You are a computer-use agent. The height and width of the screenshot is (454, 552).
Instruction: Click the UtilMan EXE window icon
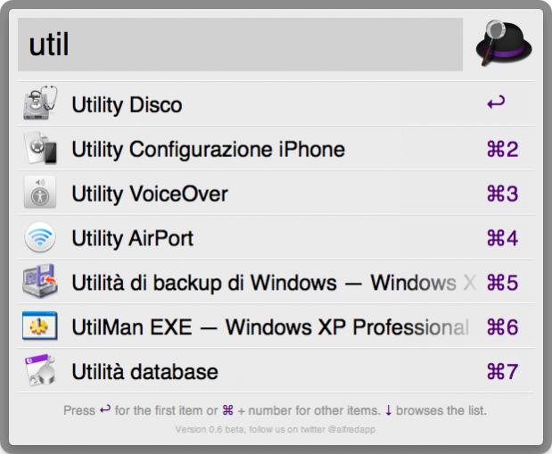40,326
